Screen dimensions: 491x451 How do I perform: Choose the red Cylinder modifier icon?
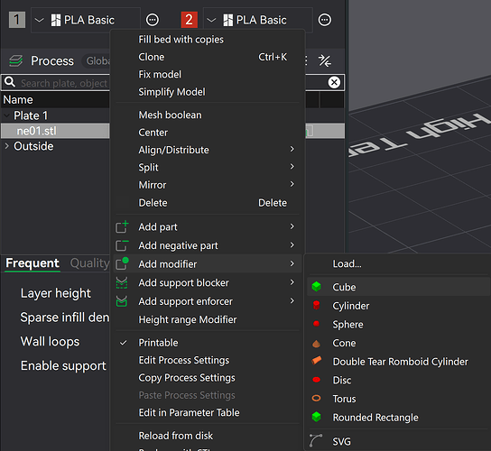(x=316, y=305)
